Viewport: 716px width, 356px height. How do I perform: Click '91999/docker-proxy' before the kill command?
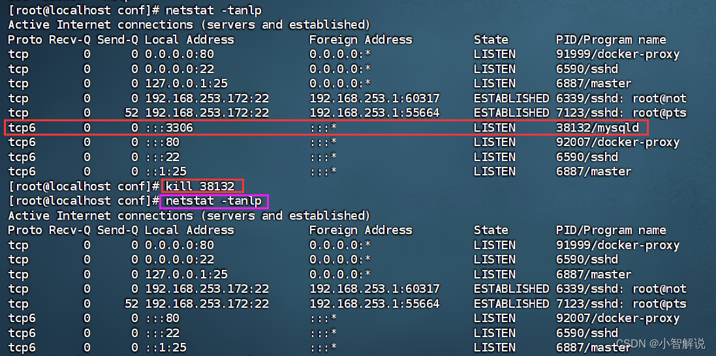pos(618,54)
